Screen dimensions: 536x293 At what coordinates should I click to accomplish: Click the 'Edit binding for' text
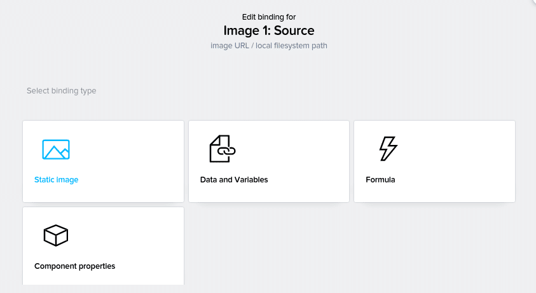269,17
